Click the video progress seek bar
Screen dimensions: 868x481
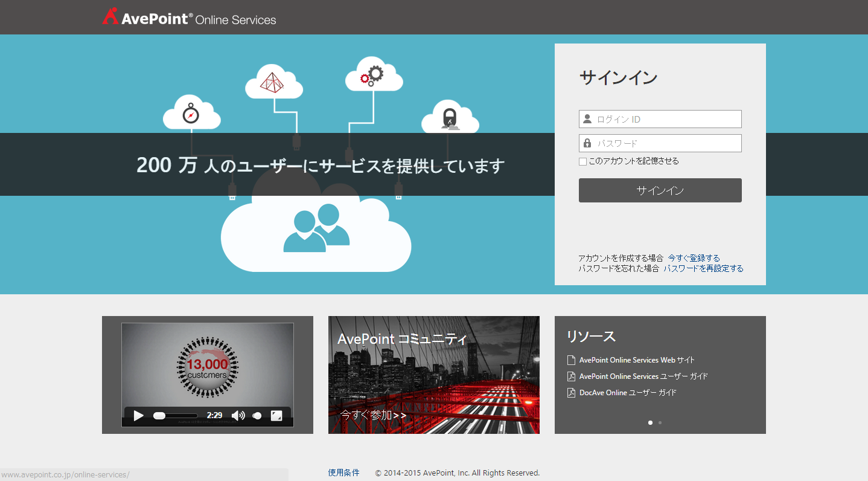tap(176, 416)
